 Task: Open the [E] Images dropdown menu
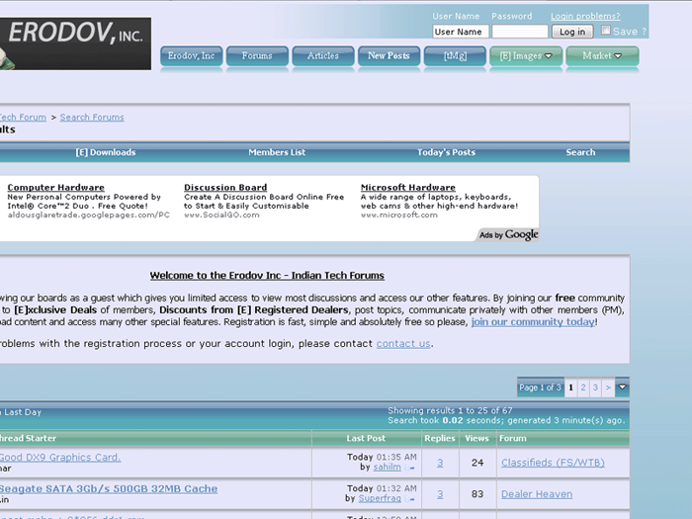pos(526,56)
